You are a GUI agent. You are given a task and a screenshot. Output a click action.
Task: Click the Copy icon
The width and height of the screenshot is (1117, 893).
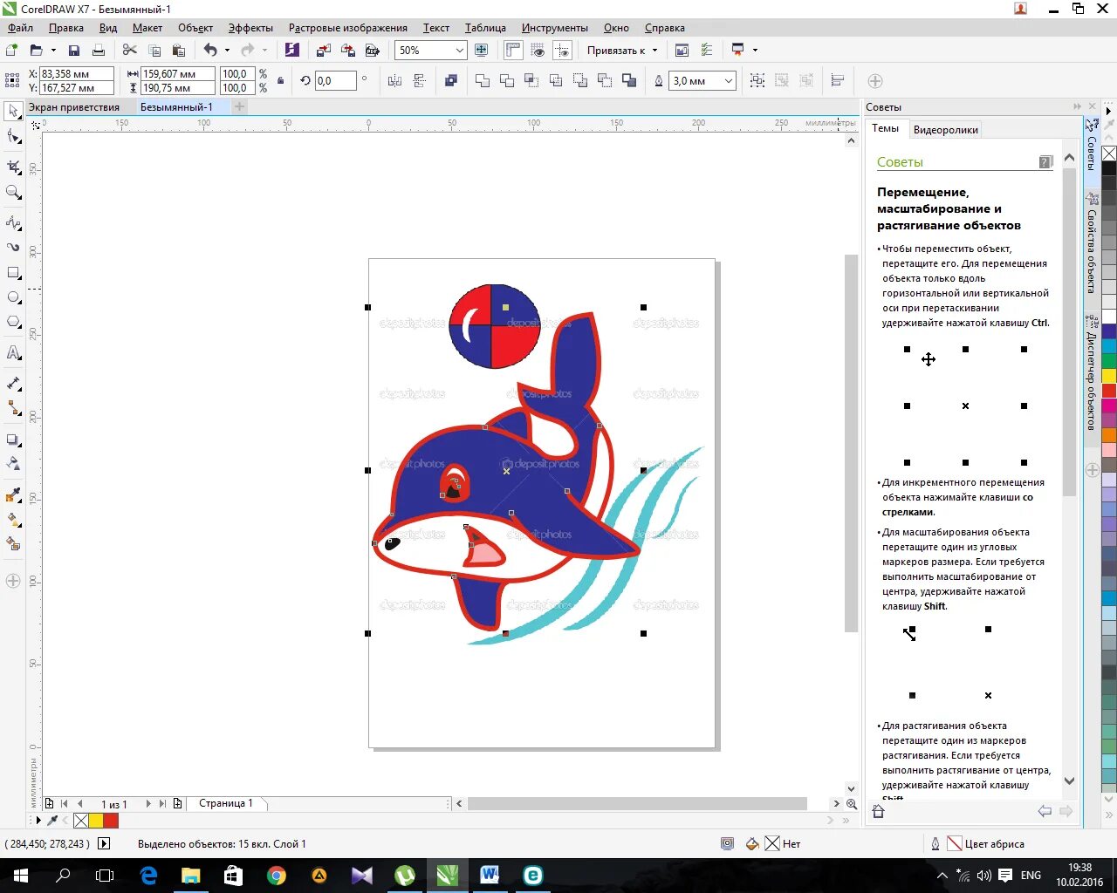[154, 51]
